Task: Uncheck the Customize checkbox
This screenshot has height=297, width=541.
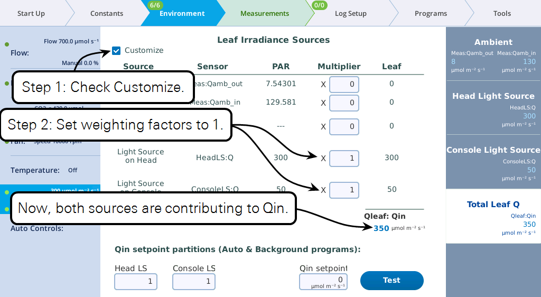Action: (x=116, y=51)
